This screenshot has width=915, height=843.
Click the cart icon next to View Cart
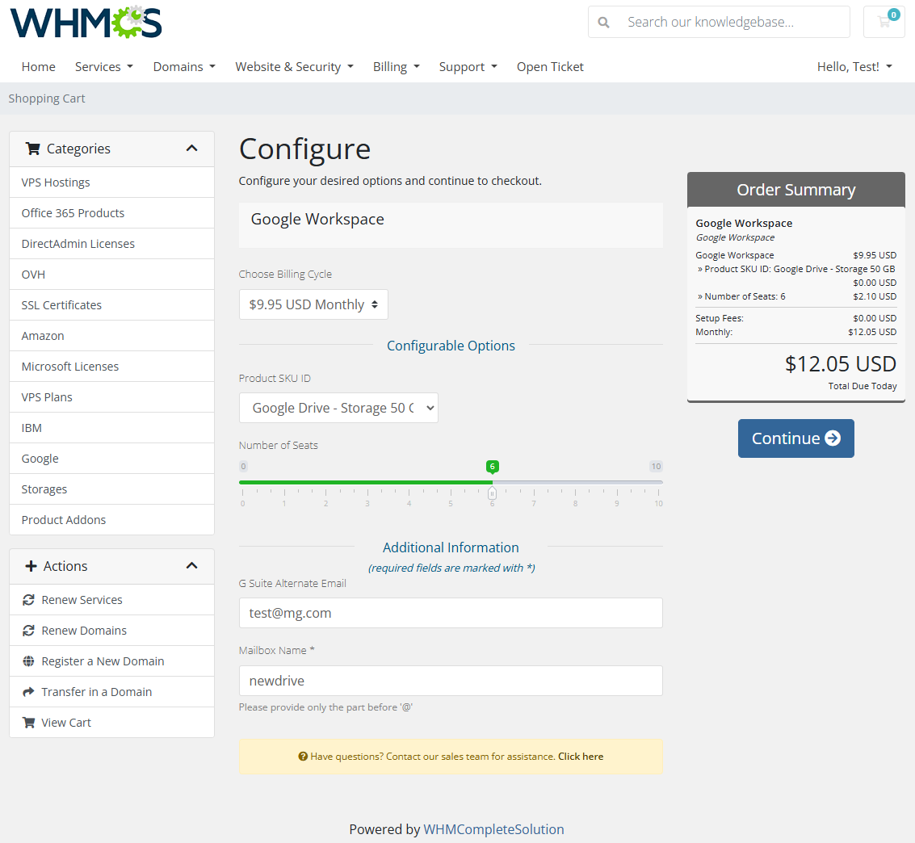[30, 722]
